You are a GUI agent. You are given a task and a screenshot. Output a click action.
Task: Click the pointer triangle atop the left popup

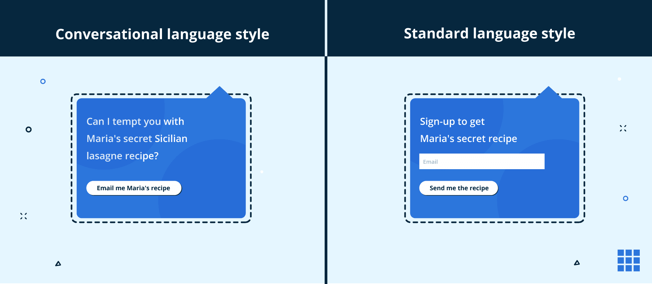pos(219,92)
